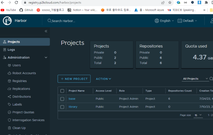Open the YouTube bookmark
This screenshot has height=135, width=213.
(x=8, y=10)
